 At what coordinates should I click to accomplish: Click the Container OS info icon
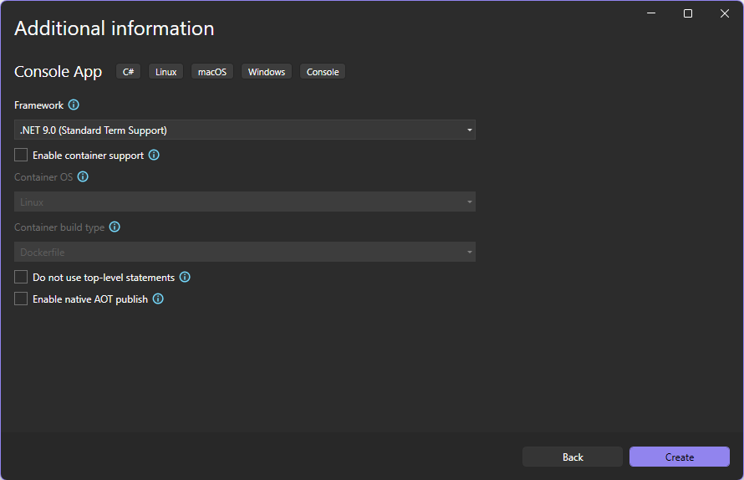pos(83,176)
